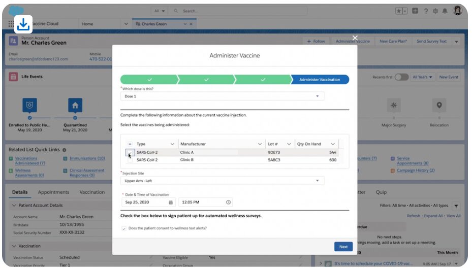
Task: Switch to the Appointments tab
Action: tap(53, 192)
